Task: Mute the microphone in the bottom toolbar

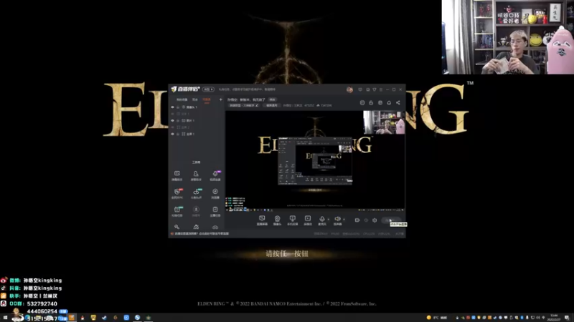Action: point(321,220)
